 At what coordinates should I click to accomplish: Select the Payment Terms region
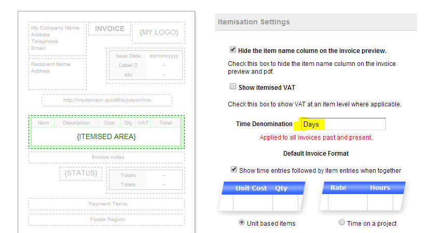coord(106,204)
